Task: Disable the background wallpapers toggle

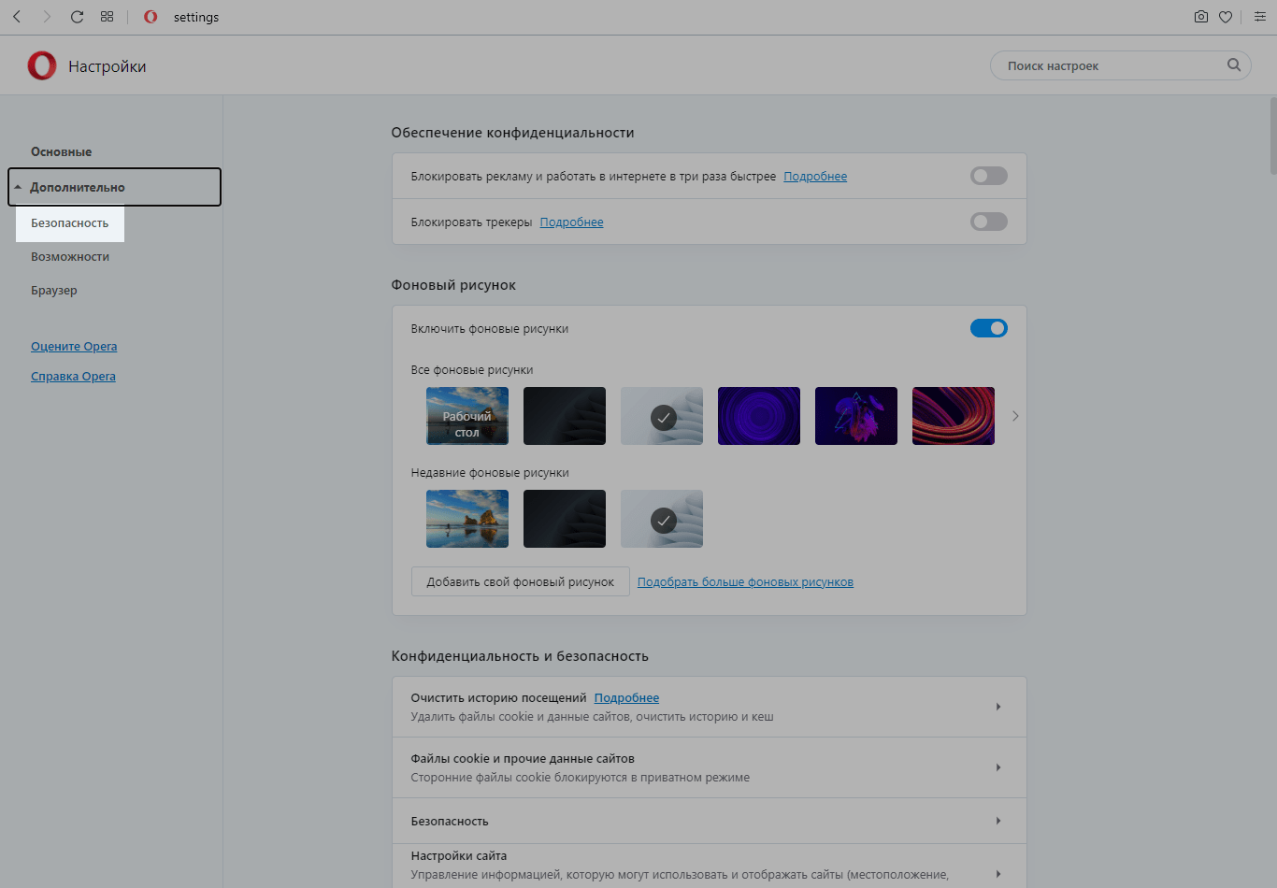Action: [x=988, y=328]
